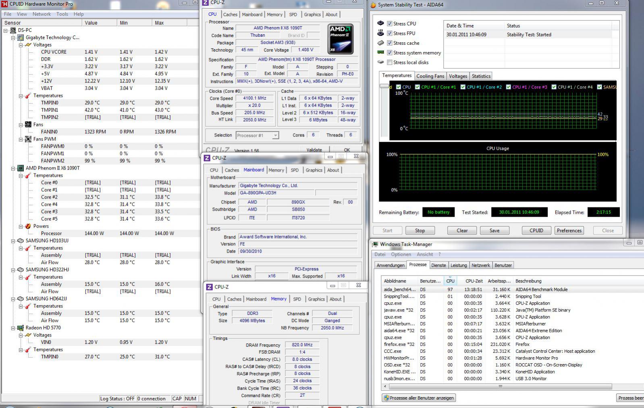Click the CPUID Hardware Monitor Pro title icon

[x=5, y=4]
